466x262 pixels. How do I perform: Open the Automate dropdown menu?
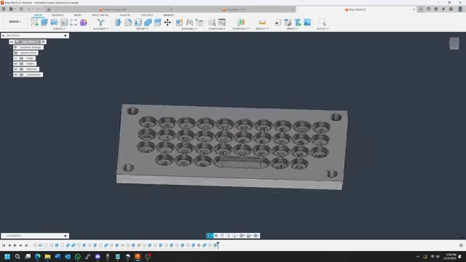tap(100, 29)
